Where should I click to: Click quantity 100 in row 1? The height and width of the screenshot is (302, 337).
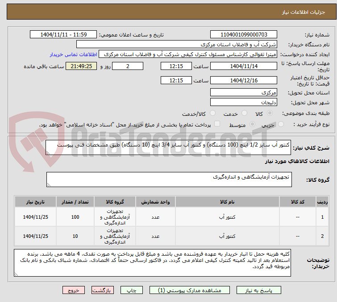click(x=75, y=217)
